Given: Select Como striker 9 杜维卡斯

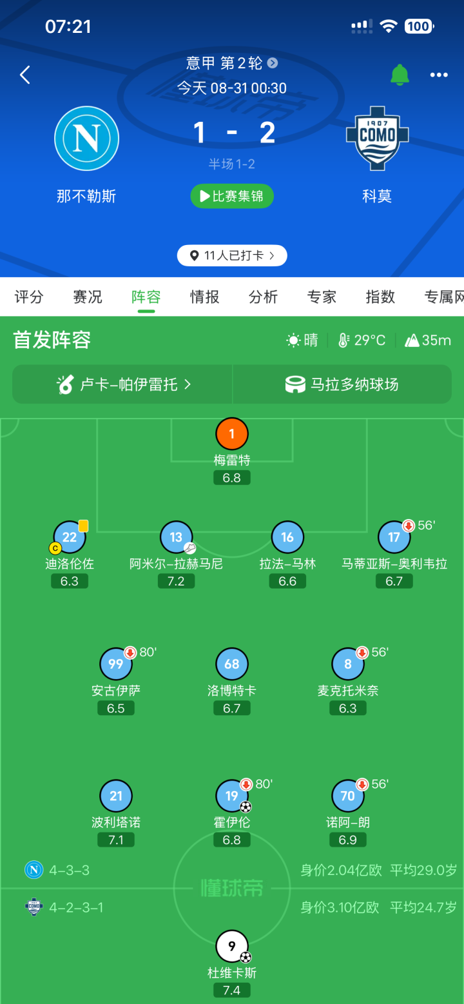Looking at the screenshot, I should click(232, 946).
